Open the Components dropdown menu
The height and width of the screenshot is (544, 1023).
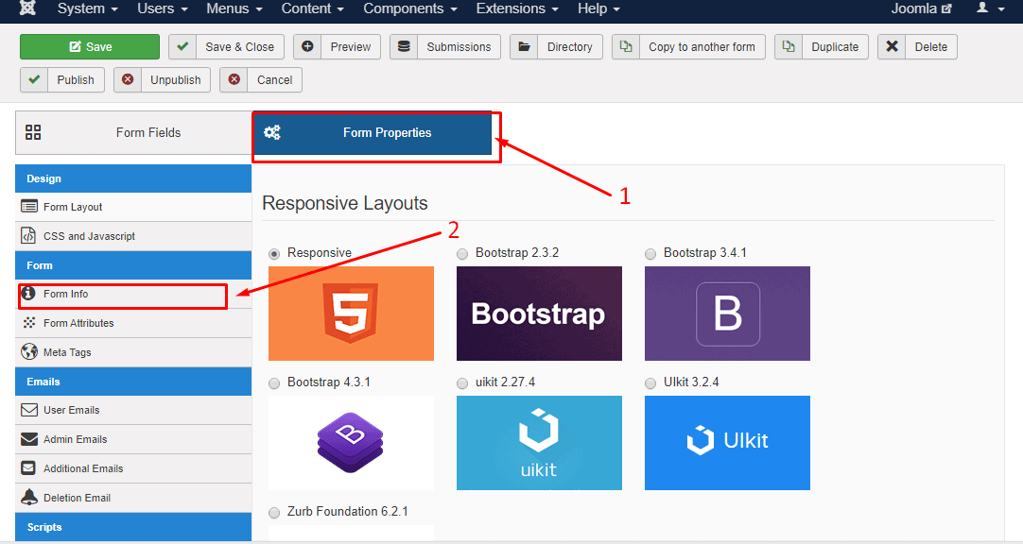(410, 8)
